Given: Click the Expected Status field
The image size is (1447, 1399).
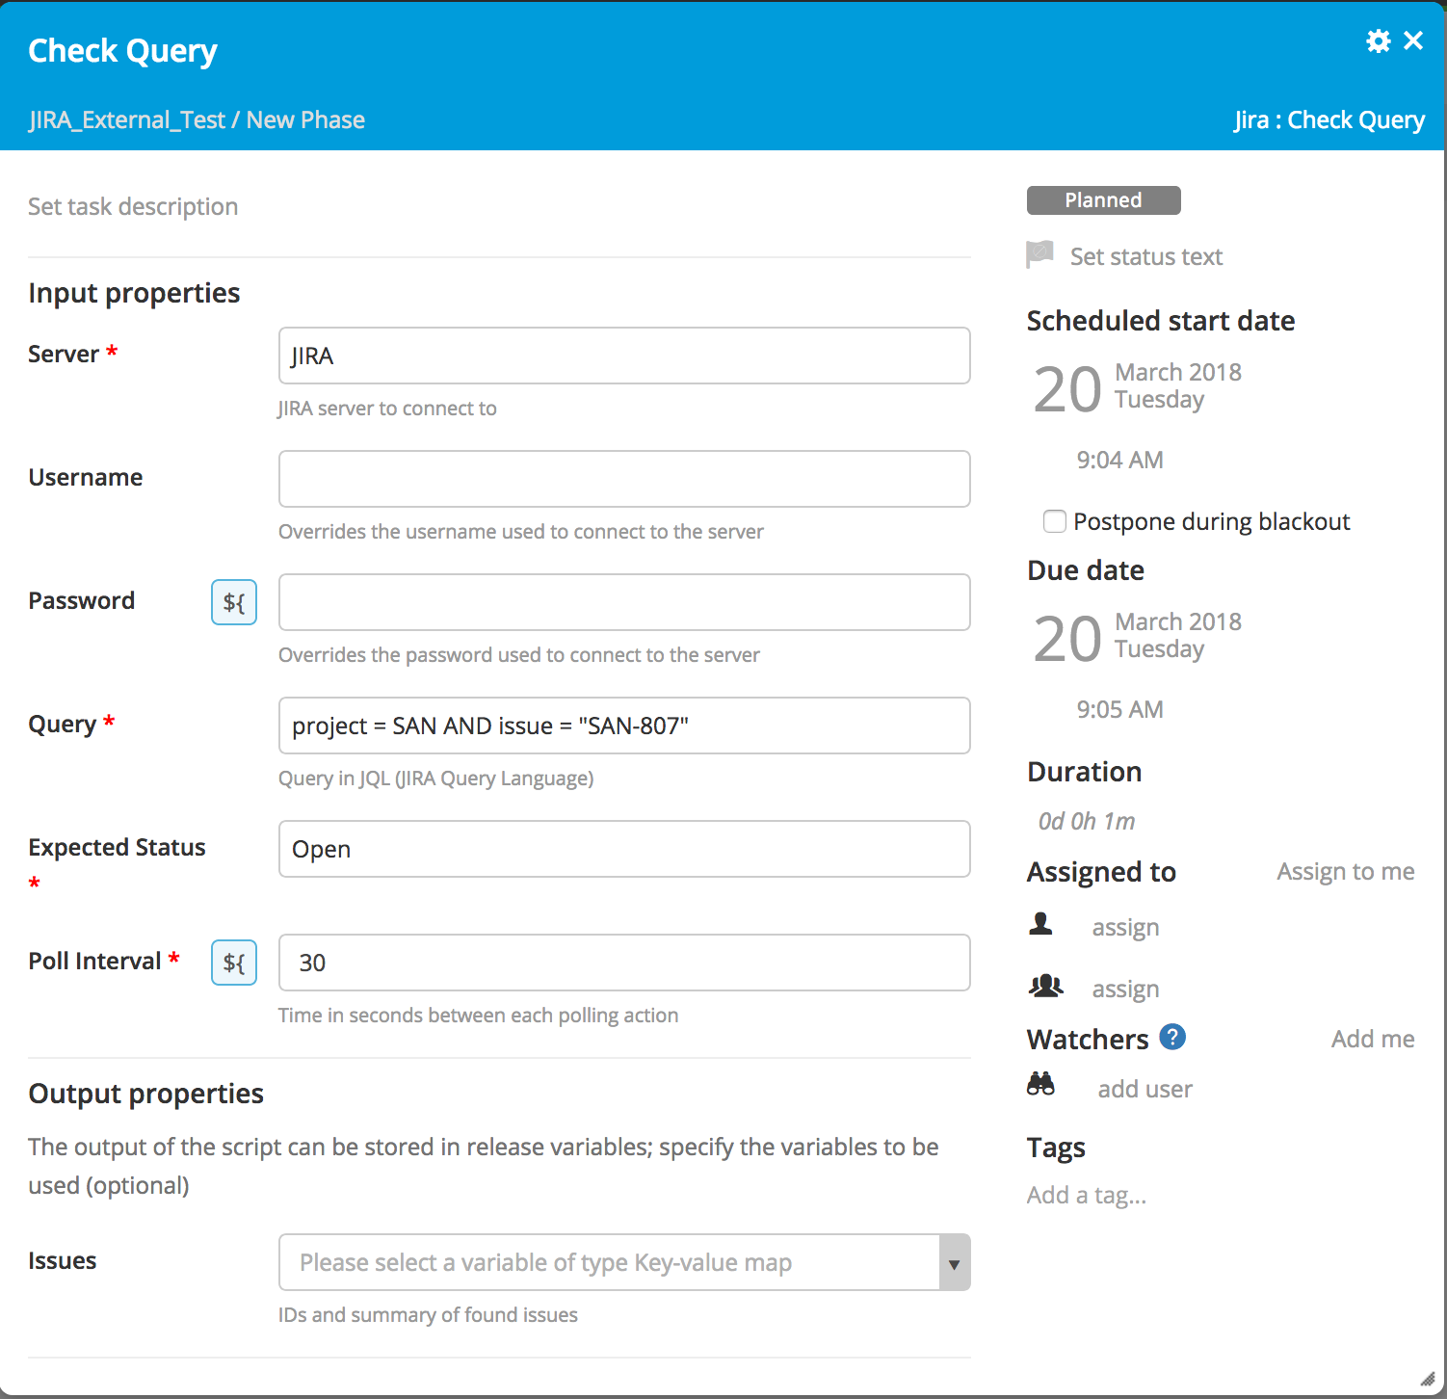Looking at the screenshot, I should (624, 849).
